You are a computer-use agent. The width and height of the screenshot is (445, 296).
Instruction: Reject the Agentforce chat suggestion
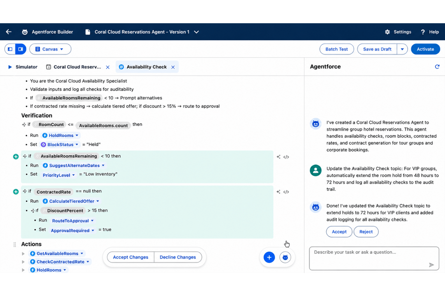point(366,232)
